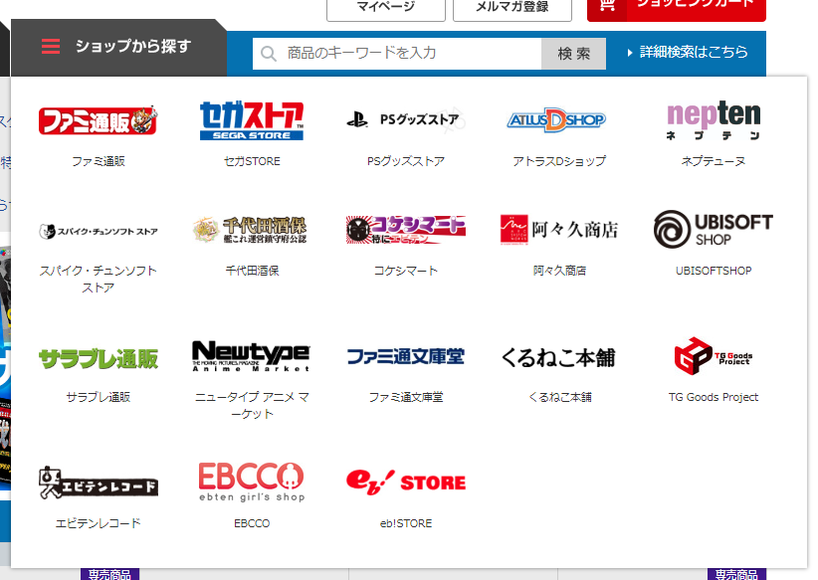Click the アトラスDショップ text label
This screenshot has width=818, height=580.
tap(559, 161)
